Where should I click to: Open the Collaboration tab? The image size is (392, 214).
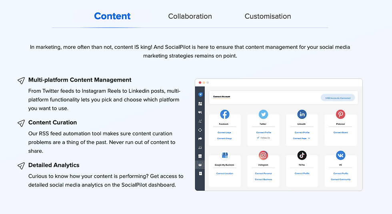[190, 16]
